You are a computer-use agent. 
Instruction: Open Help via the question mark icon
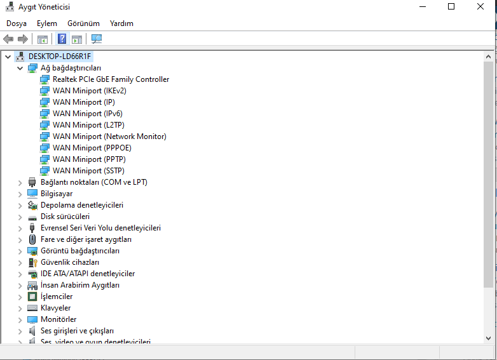click(62, 39)
